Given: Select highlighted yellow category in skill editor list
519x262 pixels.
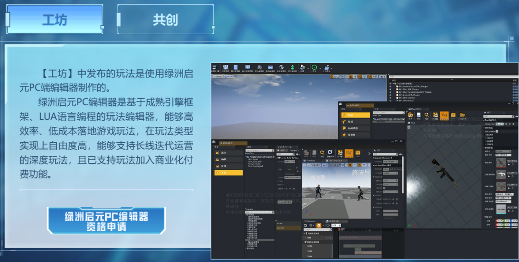Looking at the screenshot, I should click(228, 173).
